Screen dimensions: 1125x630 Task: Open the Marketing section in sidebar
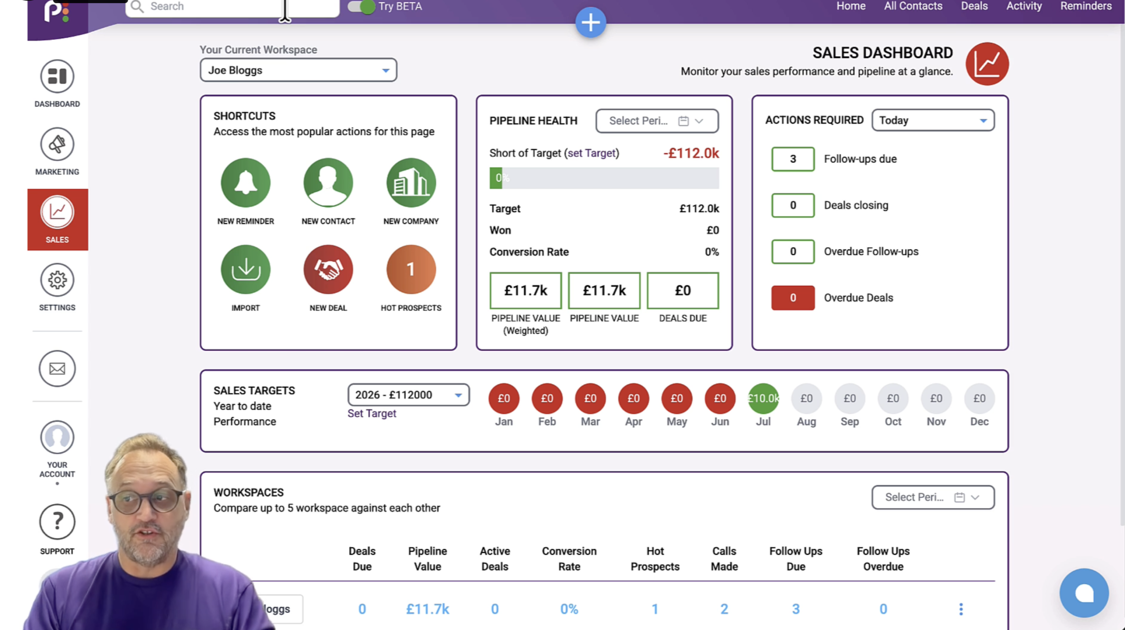pyautogui.click(x=57, y=151)
